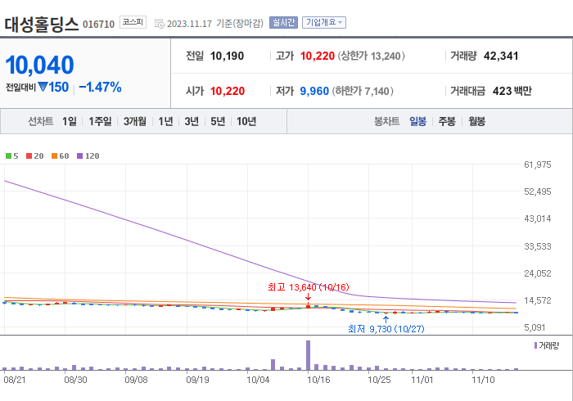
Task: Click the stock name 대성홀딩스
Action: tap(41, 24)
